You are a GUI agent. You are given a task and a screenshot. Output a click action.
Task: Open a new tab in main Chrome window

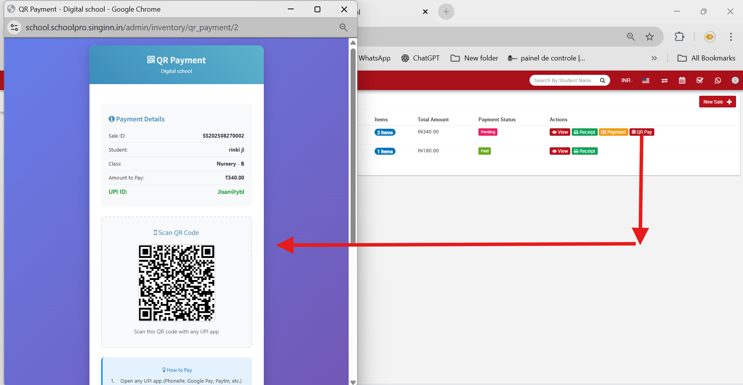(x=446, y=12)
